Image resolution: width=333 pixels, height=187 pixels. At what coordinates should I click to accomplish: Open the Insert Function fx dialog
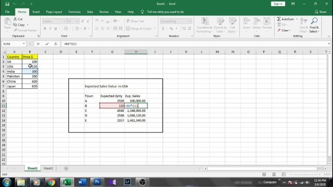(56, 44)
